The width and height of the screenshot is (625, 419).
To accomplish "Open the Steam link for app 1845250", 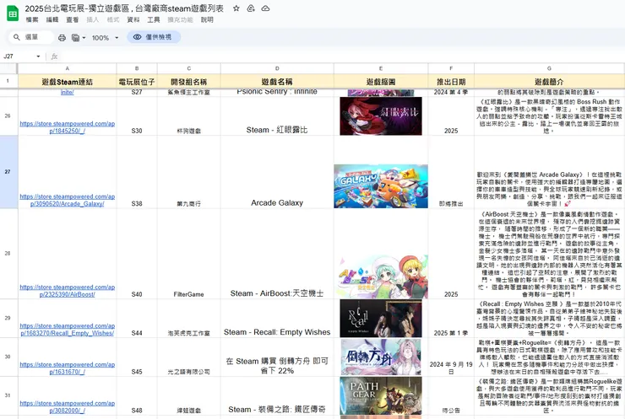I will [68, 127].
